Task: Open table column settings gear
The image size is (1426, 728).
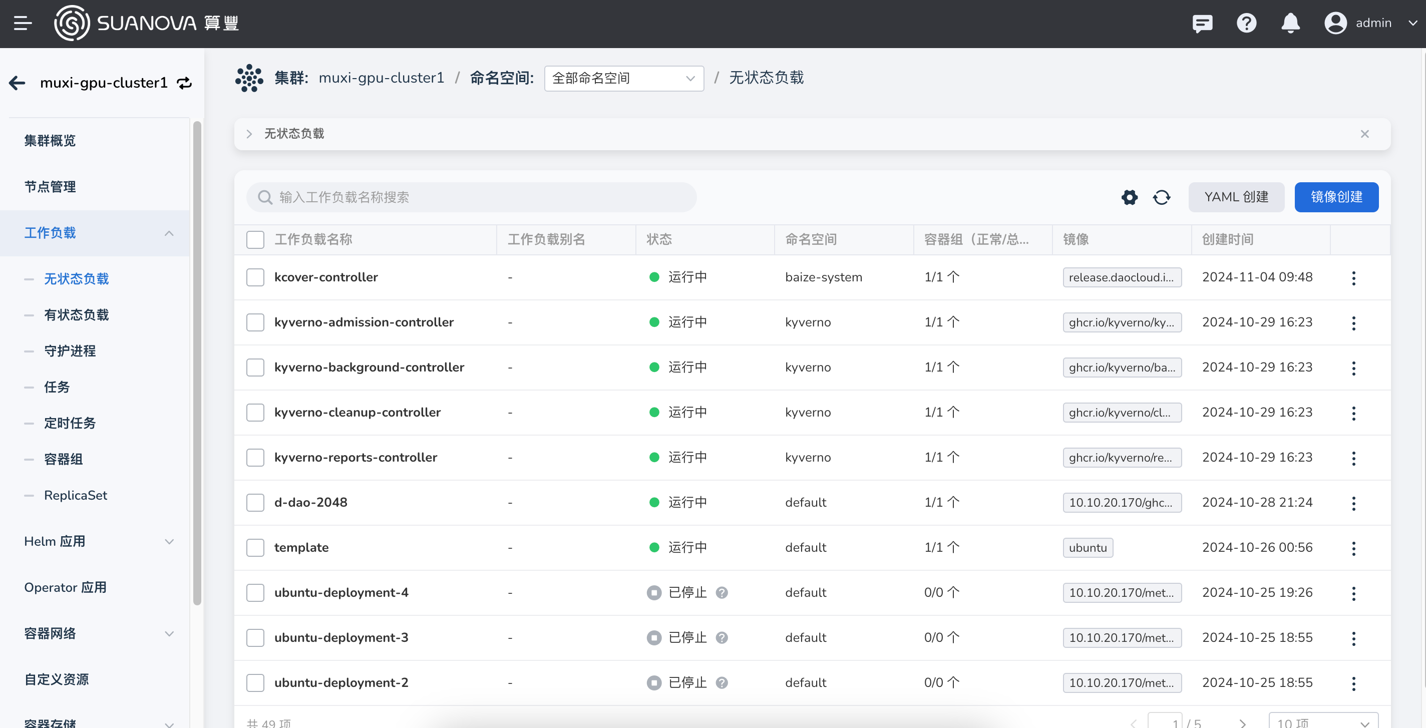Action: pyautogui.click(x=1129, y=197)
